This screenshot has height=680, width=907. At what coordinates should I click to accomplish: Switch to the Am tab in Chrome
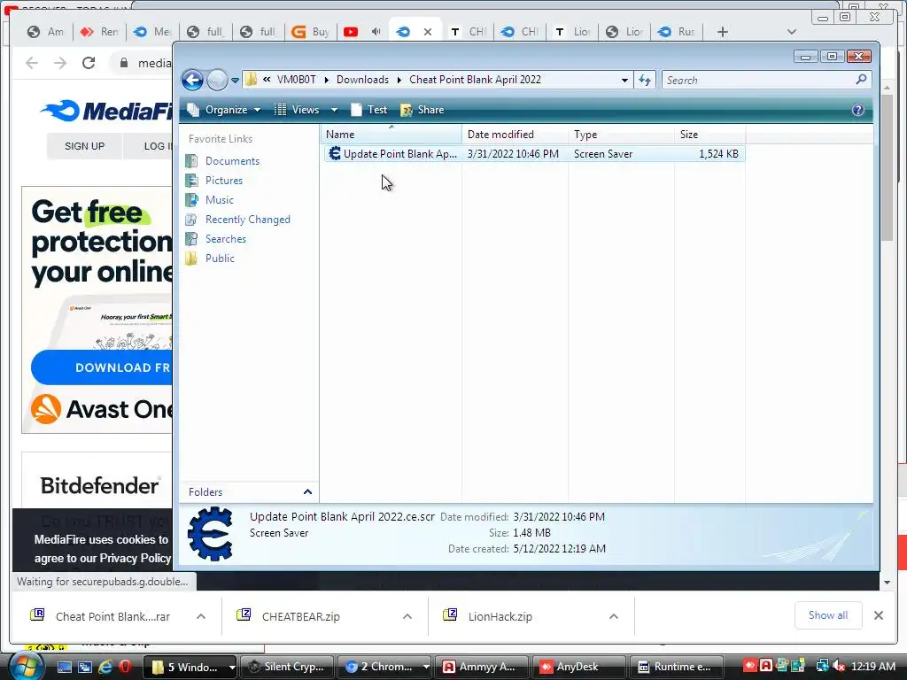tap(46, 32)
